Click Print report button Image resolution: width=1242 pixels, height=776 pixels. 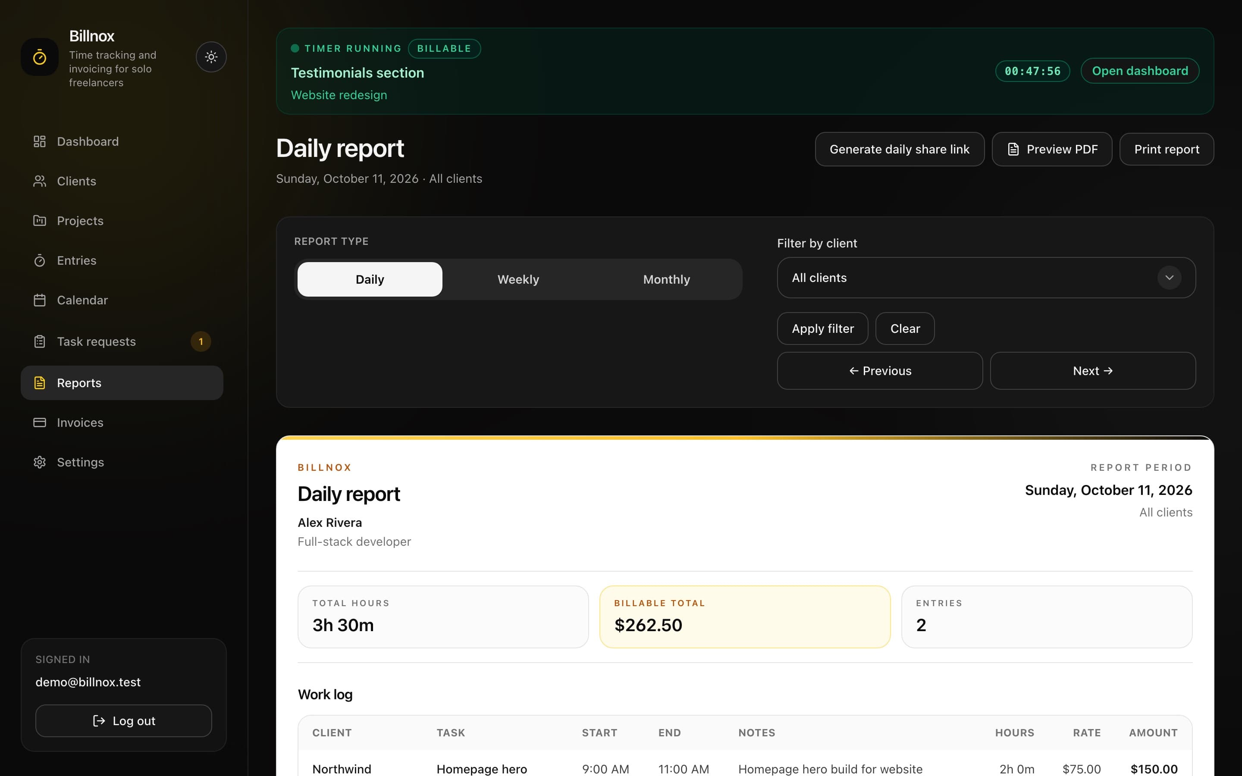[x=1167, y=149]
